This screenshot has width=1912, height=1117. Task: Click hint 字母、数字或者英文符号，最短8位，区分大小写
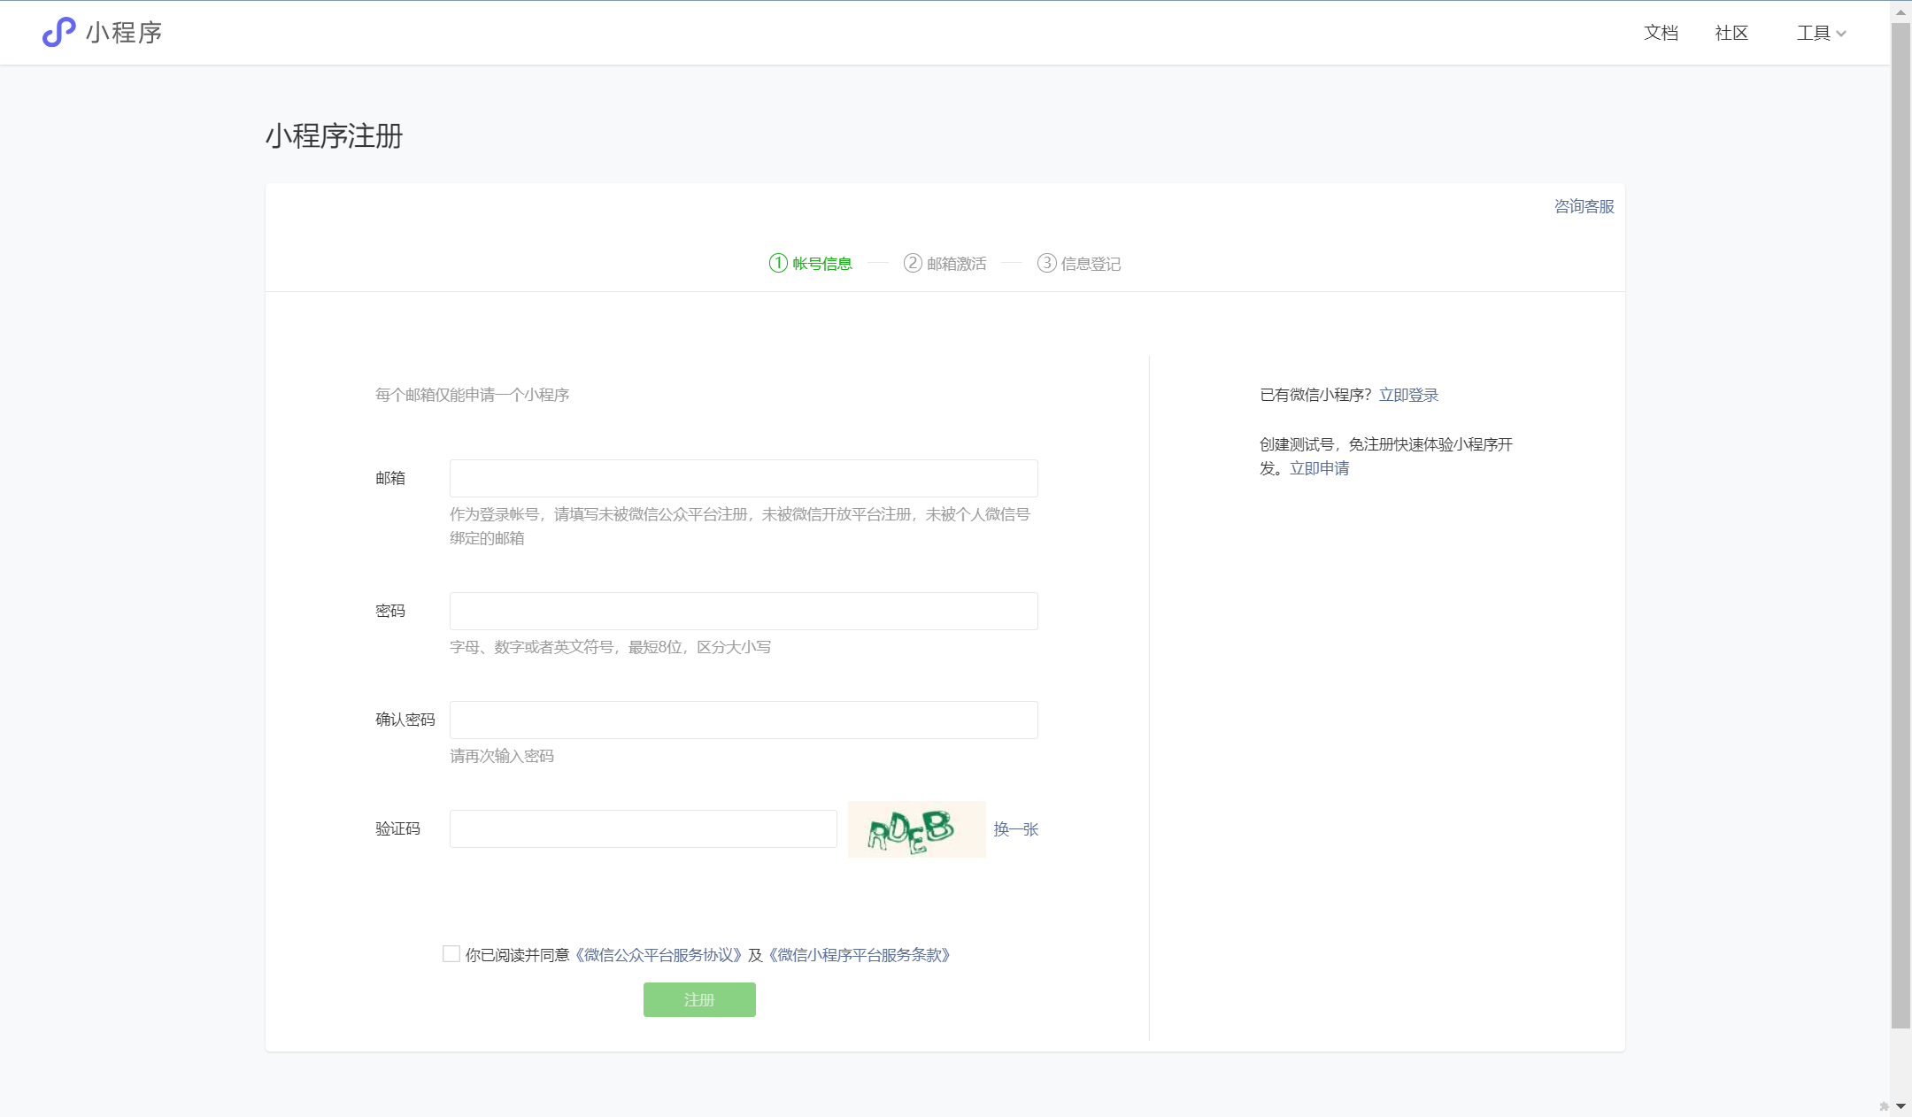610,647
